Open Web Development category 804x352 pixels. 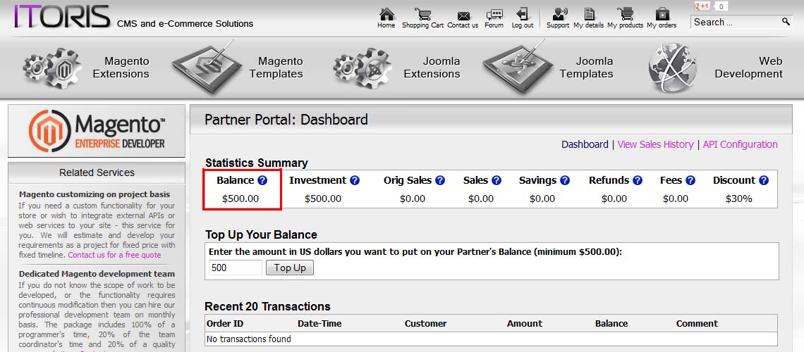coord(716,68)
